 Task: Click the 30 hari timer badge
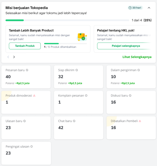coord(135,8)
